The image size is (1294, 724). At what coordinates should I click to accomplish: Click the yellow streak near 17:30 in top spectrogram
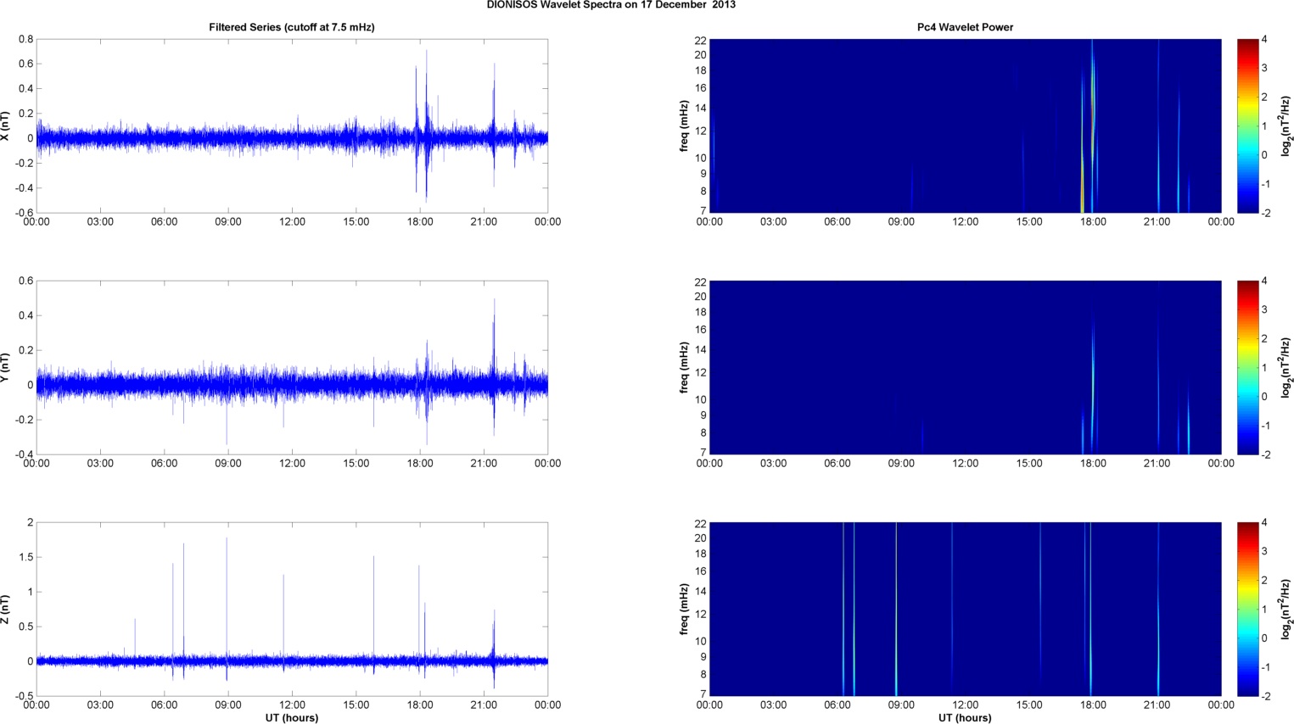1082,182
